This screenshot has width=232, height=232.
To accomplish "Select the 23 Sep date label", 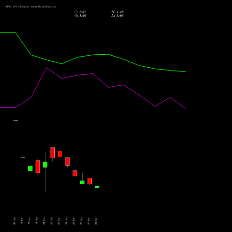I will [x=59, y=221].
